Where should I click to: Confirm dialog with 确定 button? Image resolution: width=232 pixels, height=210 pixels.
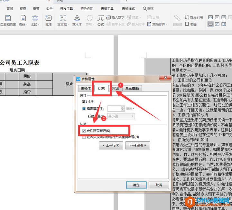136,185
